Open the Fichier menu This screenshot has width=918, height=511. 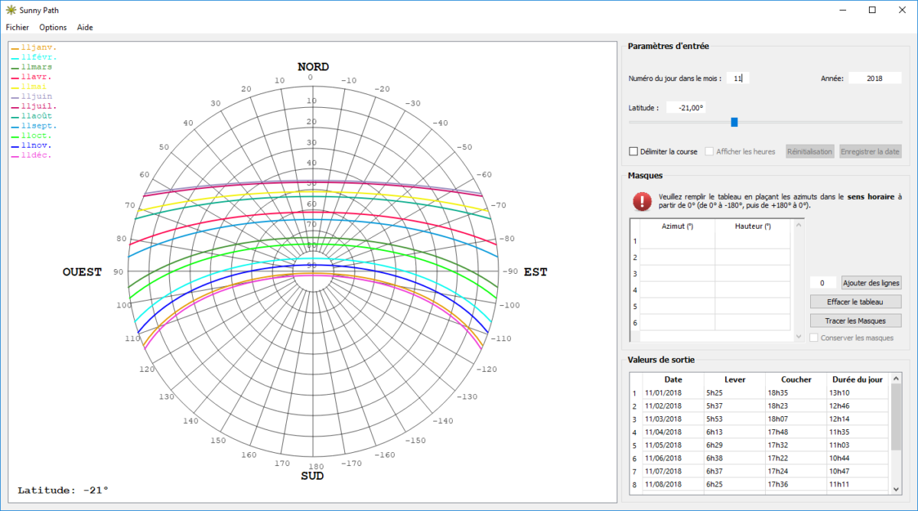pyautogui.click(x=17, y=27)
